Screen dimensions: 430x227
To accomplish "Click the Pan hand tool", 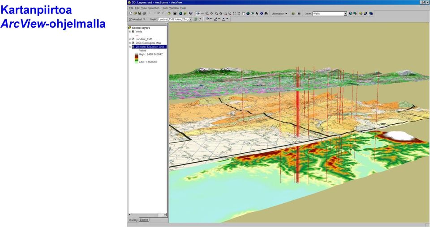I will coord(244,13).
